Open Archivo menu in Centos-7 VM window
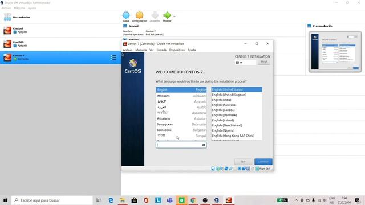Viewport: 365px width, 205px height. (128, 50)
